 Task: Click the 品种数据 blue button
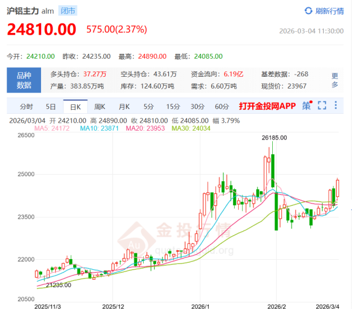tap(24, 80)
